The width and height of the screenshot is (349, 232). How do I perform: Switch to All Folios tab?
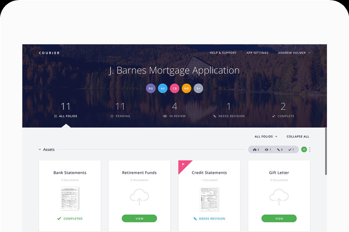coord(66,110)
